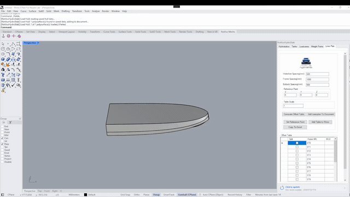
Task: Click the Frame Spacing input field
Action: coord(317,79)
